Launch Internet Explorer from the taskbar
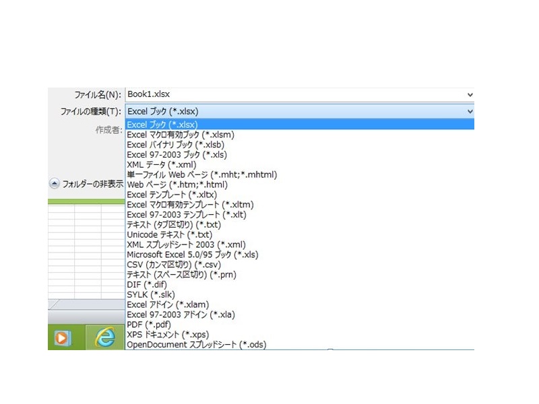This screenshot has height=404, width=539. (105, 337)
